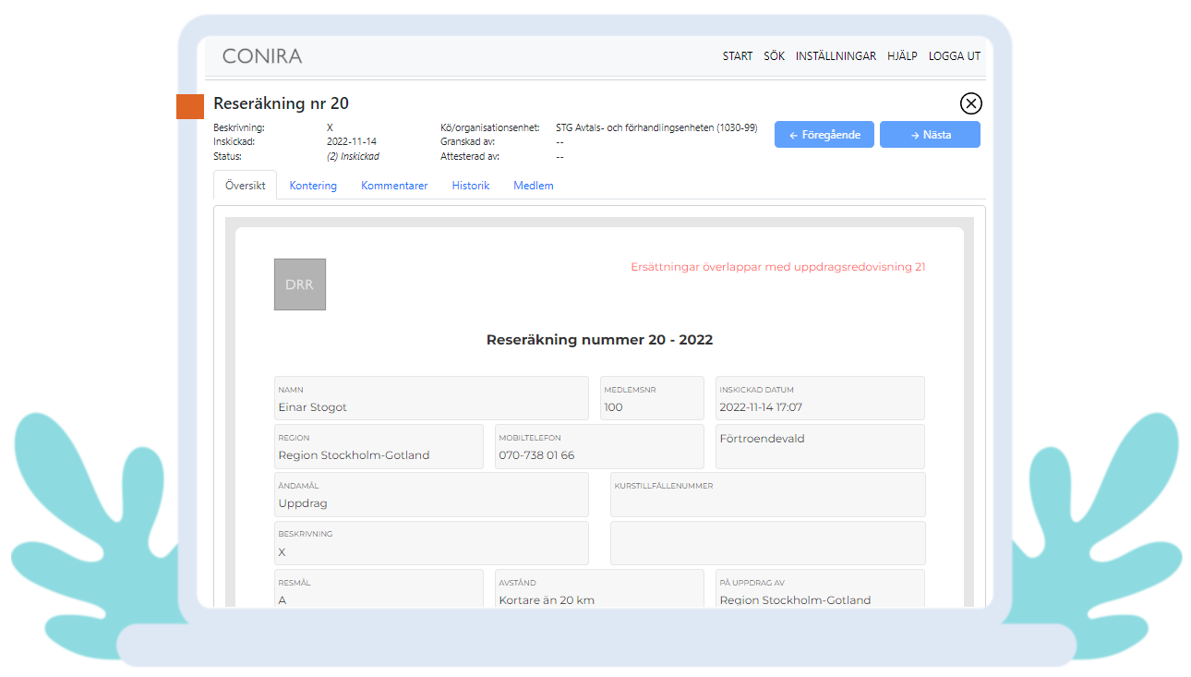The width and height of the screenshot is (1191, 677).
Task: Select the Översikt tab
Action: click(x=246, y=186)
